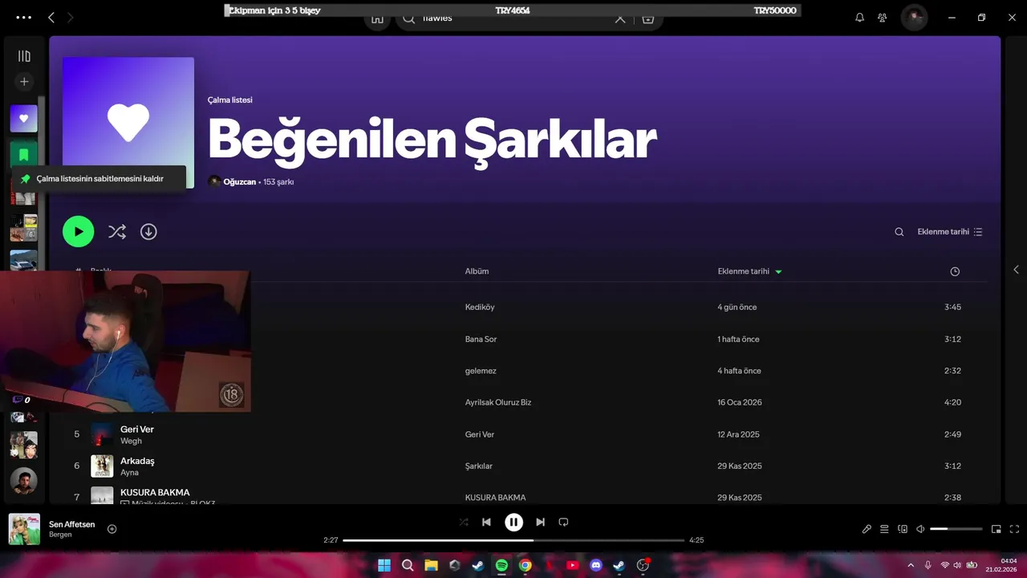Open the Kediköy album link
This screenshot has width=1027, height=578.
click(480, 307)
